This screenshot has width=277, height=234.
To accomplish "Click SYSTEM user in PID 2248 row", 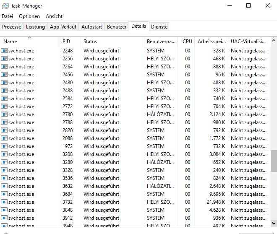I will coord(156,51).
